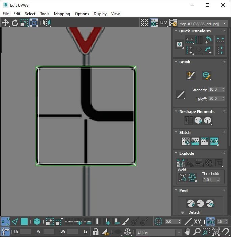Toggle Show Map display icon
This screenshot has height=237, width=231.
click(x=154, y=23)
